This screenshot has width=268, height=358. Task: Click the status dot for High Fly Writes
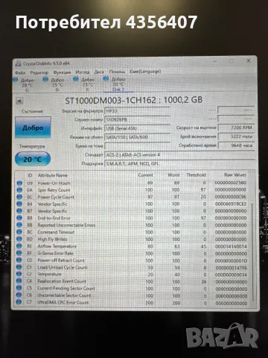19,239
